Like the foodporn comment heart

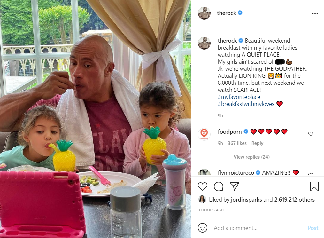[x=311, y=134]
